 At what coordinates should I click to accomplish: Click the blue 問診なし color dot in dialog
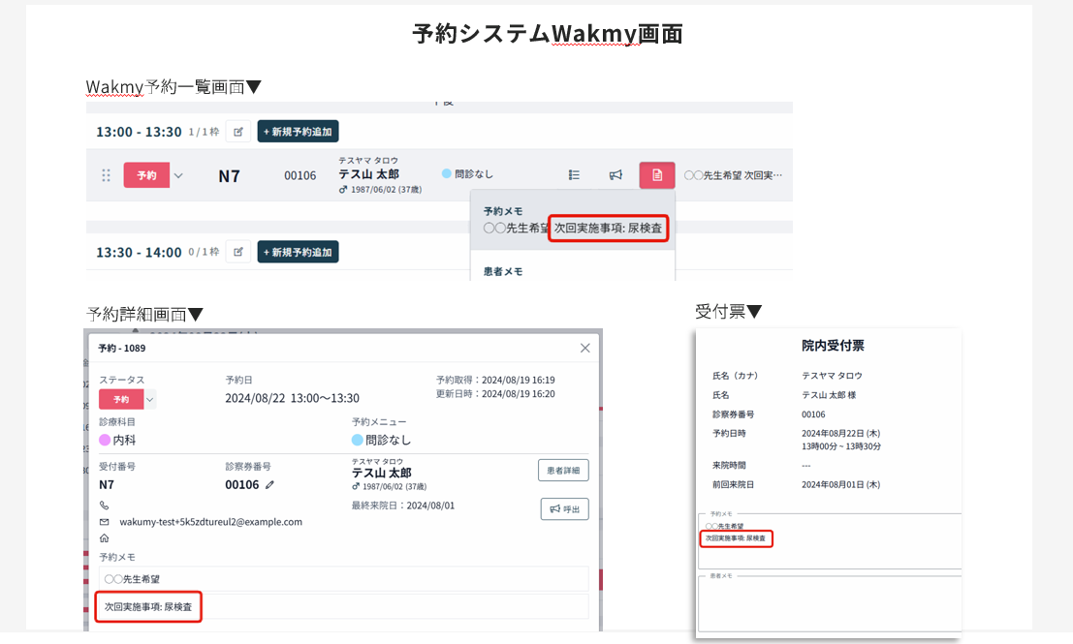358,441
